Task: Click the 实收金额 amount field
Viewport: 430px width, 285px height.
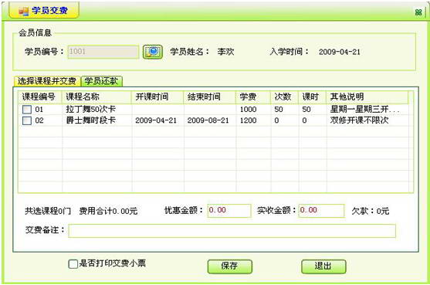Action: click(x=321, y=210)
